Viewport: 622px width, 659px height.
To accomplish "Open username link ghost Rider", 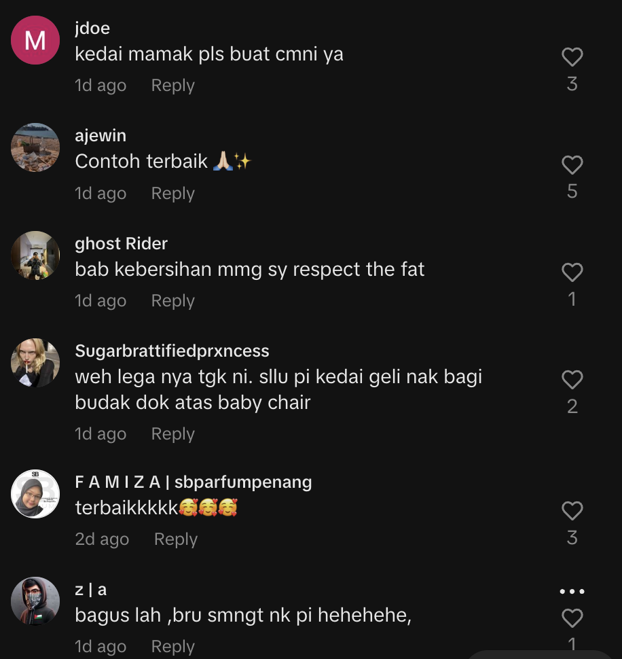I will [x=121, y=243].
